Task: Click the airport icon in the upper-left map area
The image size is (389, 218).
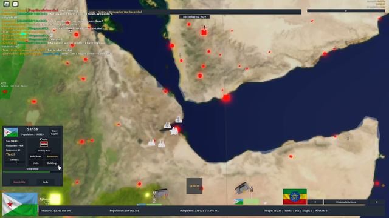Action: [71, 30]
